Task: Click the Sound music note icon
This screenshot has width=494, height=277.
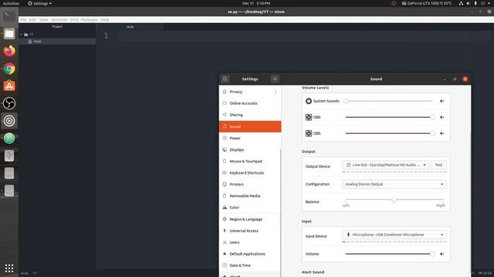Action: [225, 126]
